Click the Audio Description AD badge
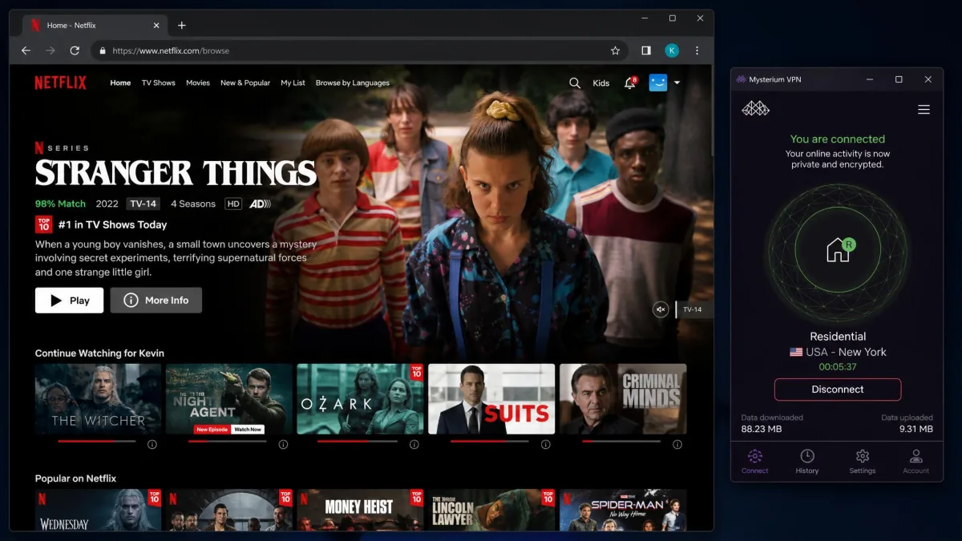The image size is (962, 541). pos(260,204)
